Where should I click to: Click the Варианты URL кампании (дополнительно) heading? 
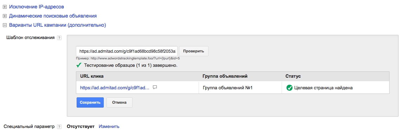pyautogui.click(x=57, y=25)
